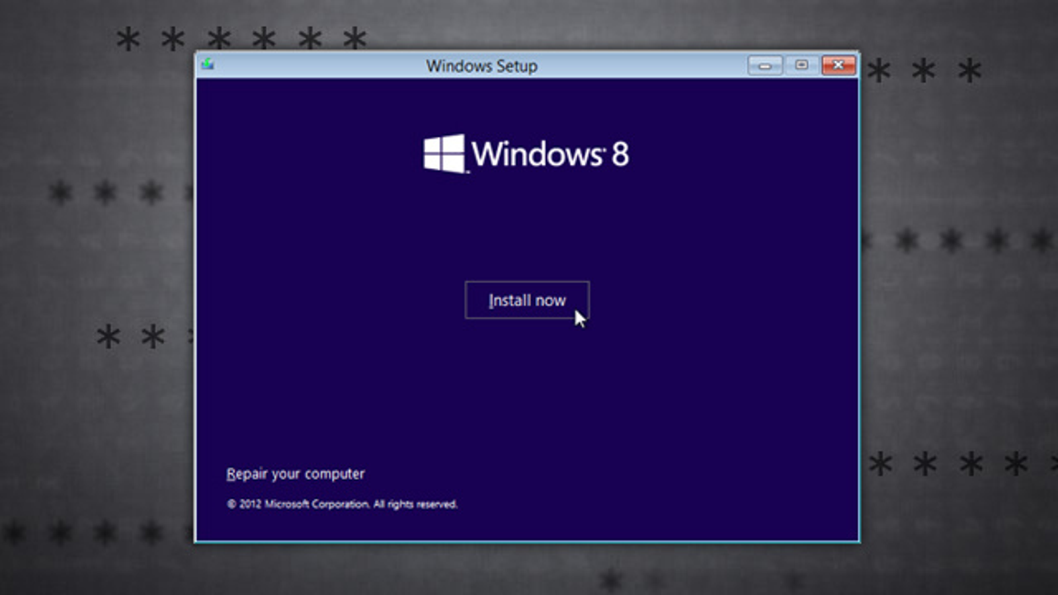1058x595 pixels.
Task: Click the Windows Setup title text
Action: pos(481,66)
